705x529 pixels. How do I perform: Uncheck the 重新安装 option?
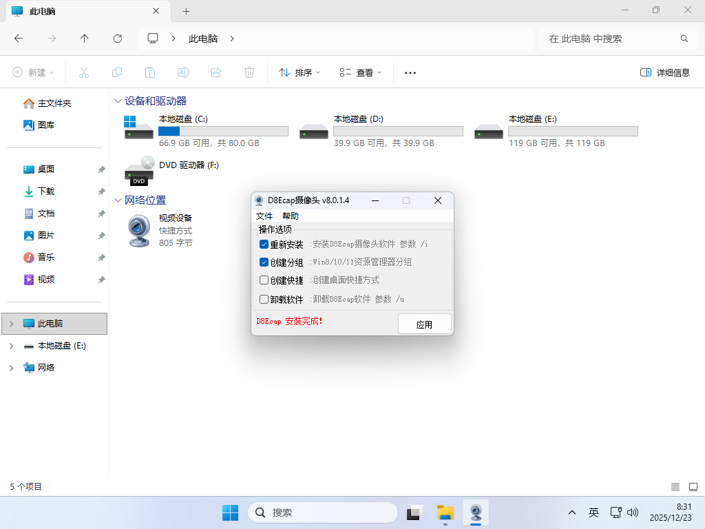click(264, 244)
